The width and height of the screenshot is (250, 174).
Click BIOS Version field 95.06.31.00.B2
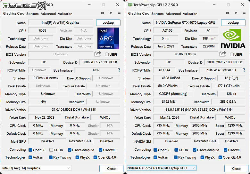pyautogui.click(x=186, y=54)
